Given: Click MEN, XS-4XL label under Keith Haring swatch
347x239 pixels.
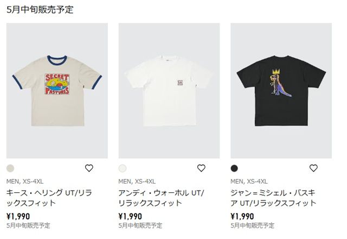Looking at the screenshot, I should tap(25, 181).
